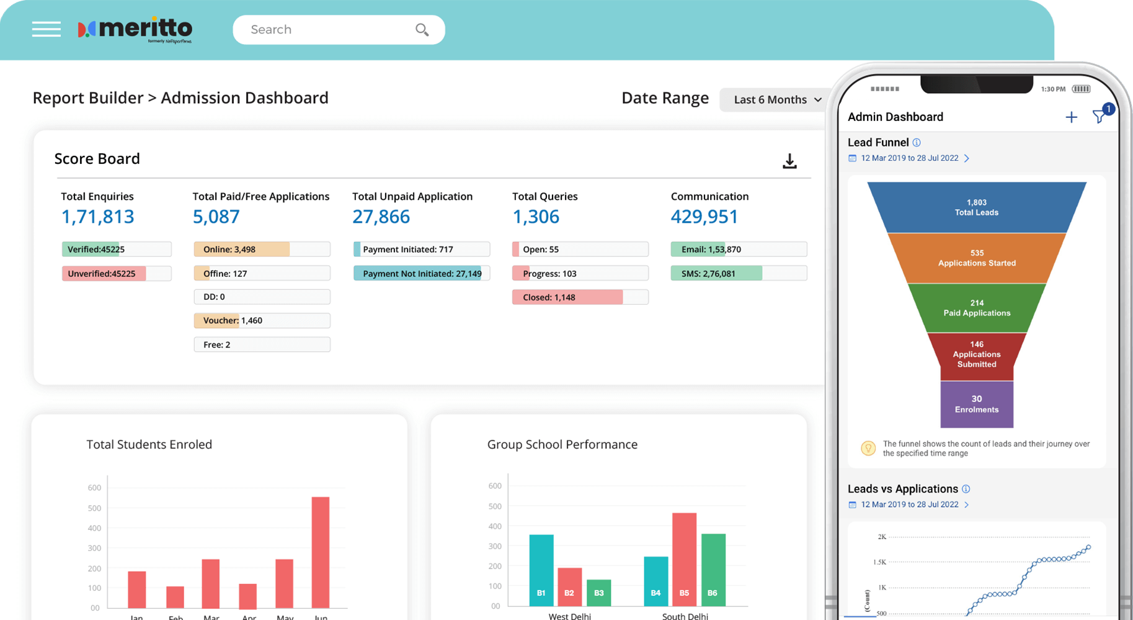The height and width of the screenshot is (620, 1133).
Task: Expand Leads vs Applications date chevron
Action: click(x=967, y=505)
